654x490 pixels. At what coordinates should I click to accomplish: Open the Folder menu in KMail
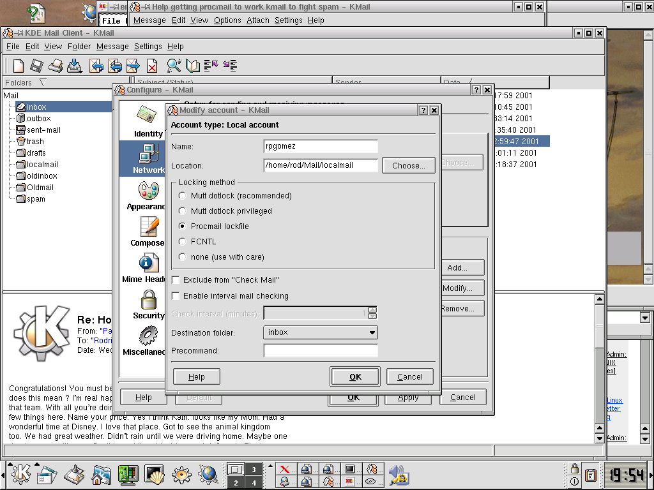click(x=79, y=47)
